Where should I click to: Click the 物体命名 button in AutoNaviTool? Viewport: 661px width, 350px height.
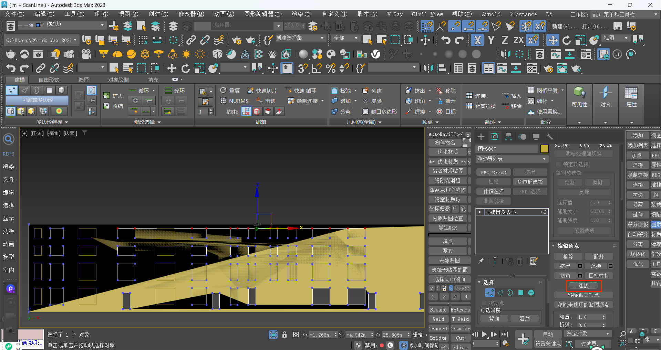445,142
